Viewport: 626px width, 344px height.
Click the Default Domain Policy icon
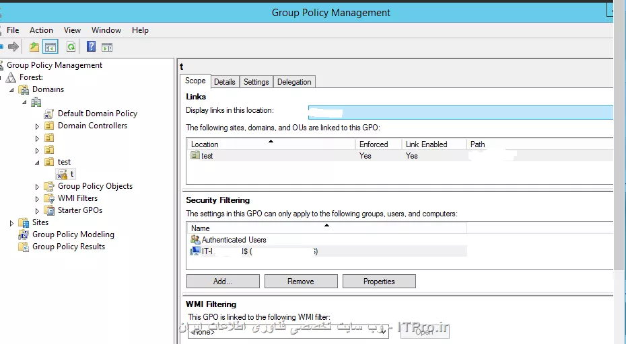pyautogui.click(x=48, y=114)
